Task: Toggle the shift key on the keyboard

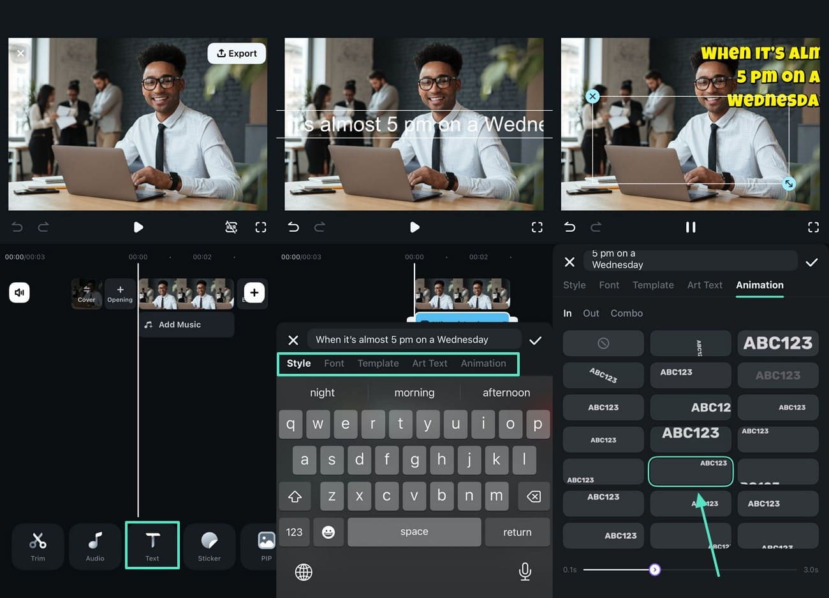Action: pos(295,496)
